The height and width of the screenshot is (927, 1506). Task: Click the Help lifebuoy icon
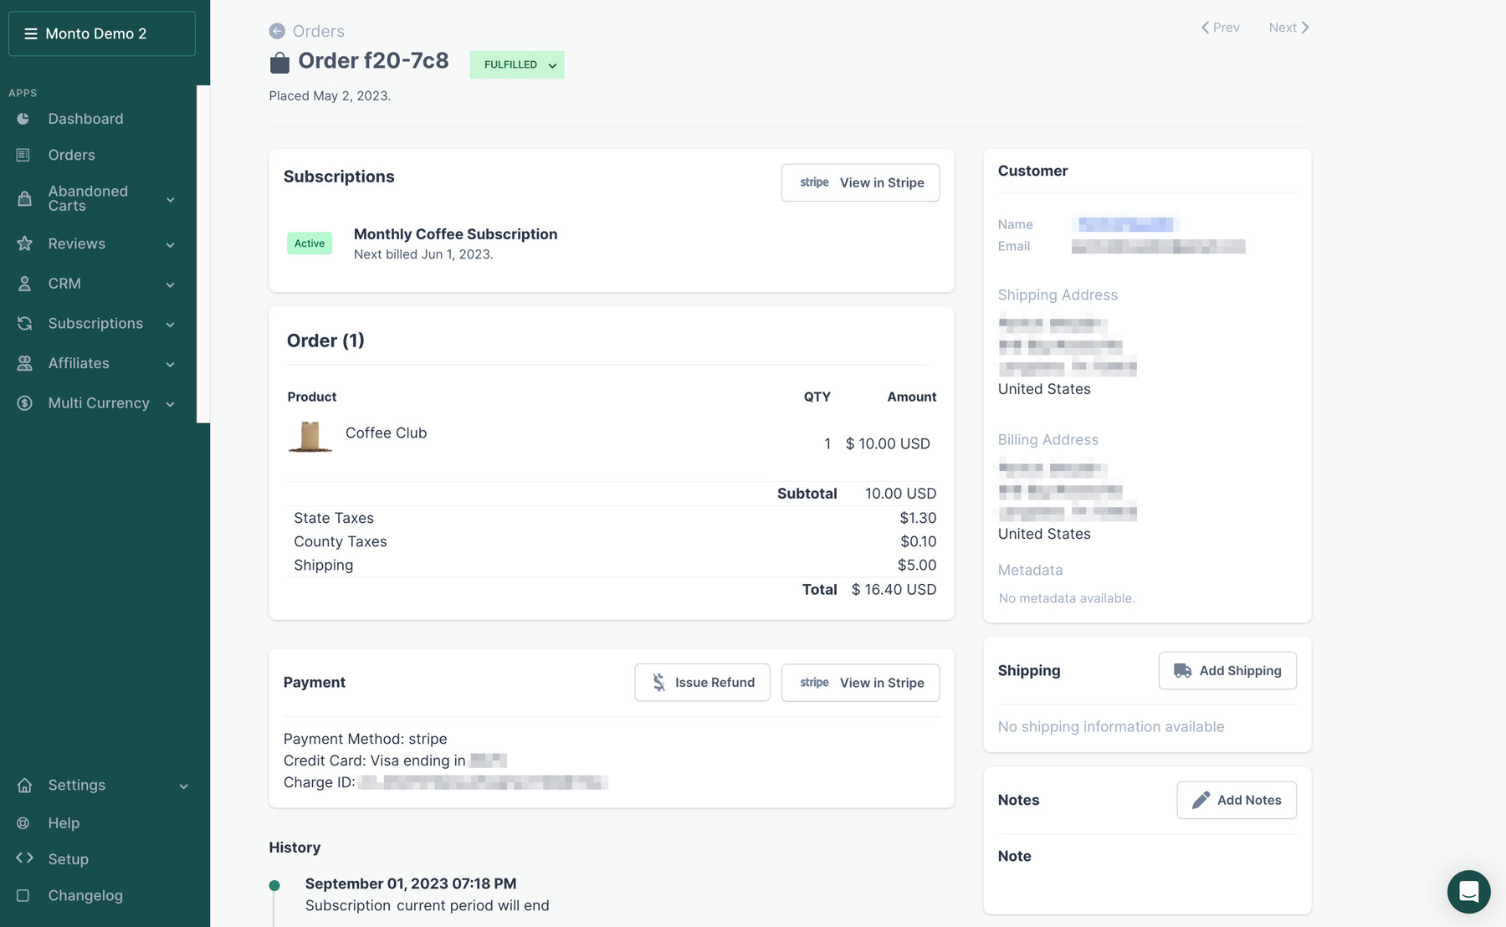click(23, 823)
